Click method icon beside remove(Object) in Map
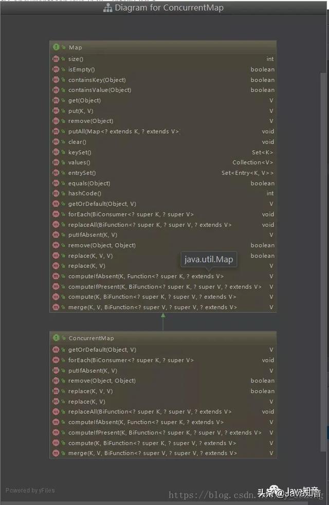The image size is (329, 505). coord(56,121)
